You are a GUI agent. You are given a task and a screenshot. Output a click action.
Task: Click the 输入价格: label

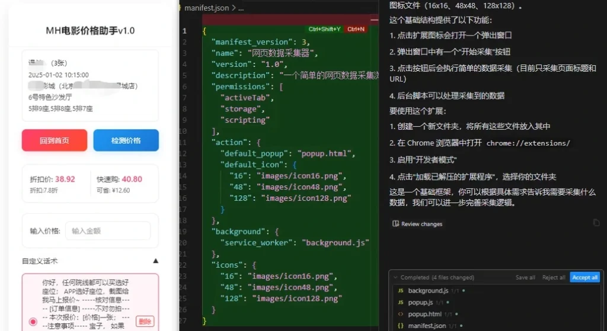[45, 231]
